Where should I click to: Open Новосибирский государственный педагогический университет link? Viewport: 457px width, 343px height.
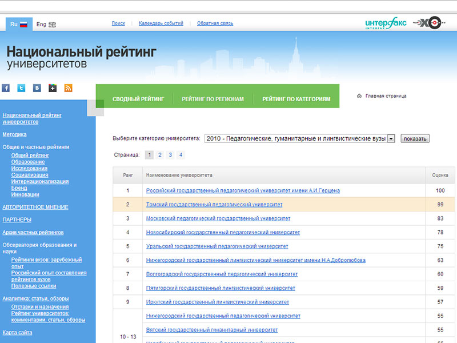(x=223, y=233)
